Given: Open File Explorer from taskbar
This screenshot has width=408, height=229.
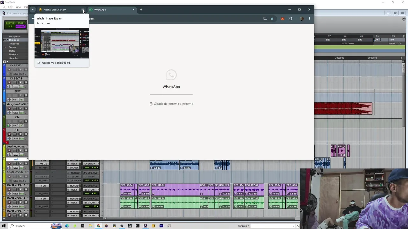Looking at the screenshot, I should 91,226.
